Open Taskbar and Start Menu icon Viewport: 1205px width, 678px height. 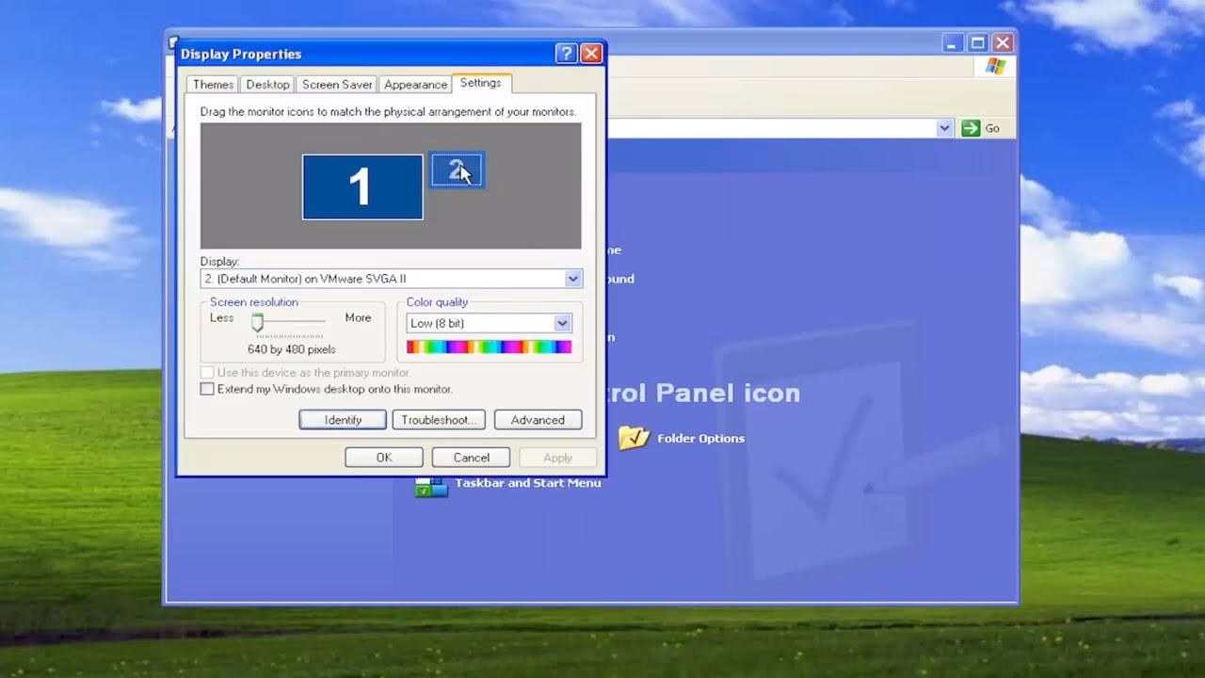(431, 486)
